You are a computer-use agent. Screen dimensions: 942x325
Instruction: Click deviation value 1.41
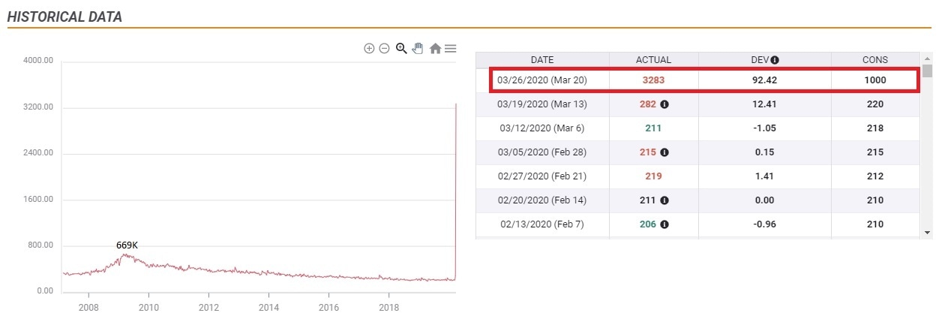click(764, 176)
